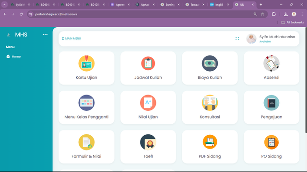Click the user profile photo
This screenshot has height=172, width=307.
[251, 39]
